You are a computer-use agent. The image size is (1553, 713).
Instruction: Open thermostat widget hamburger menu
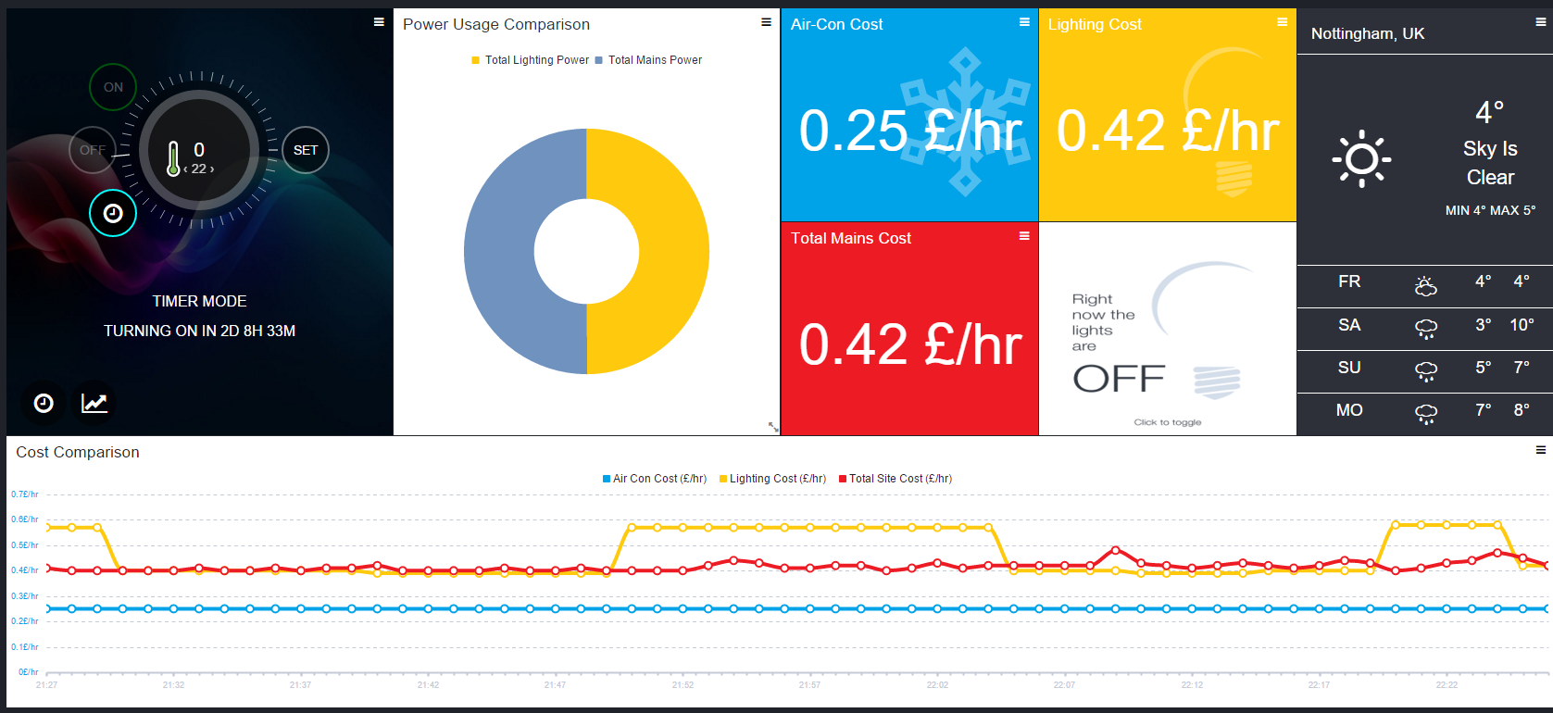pyautogui.click(x=379, y=22)
